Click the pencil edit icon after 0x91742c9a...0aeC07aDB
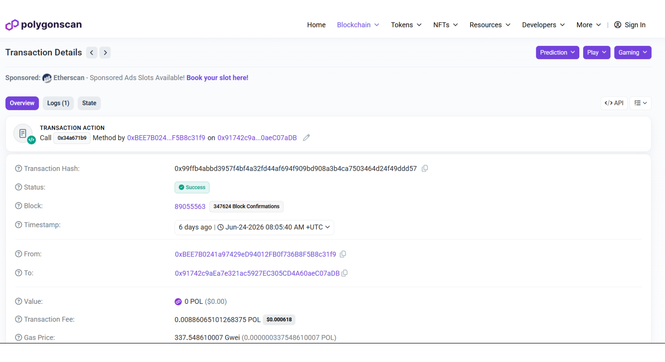The width and height of the screenshot is (665, 362). click(306, 138)
